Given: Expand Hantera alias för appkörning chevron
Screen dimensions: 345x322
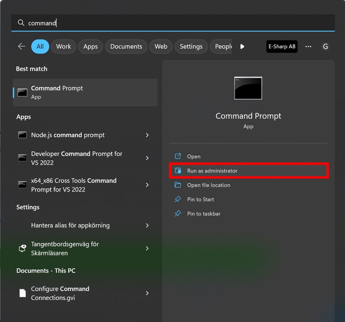Looking at the screenshot, I should coord(147,225).
